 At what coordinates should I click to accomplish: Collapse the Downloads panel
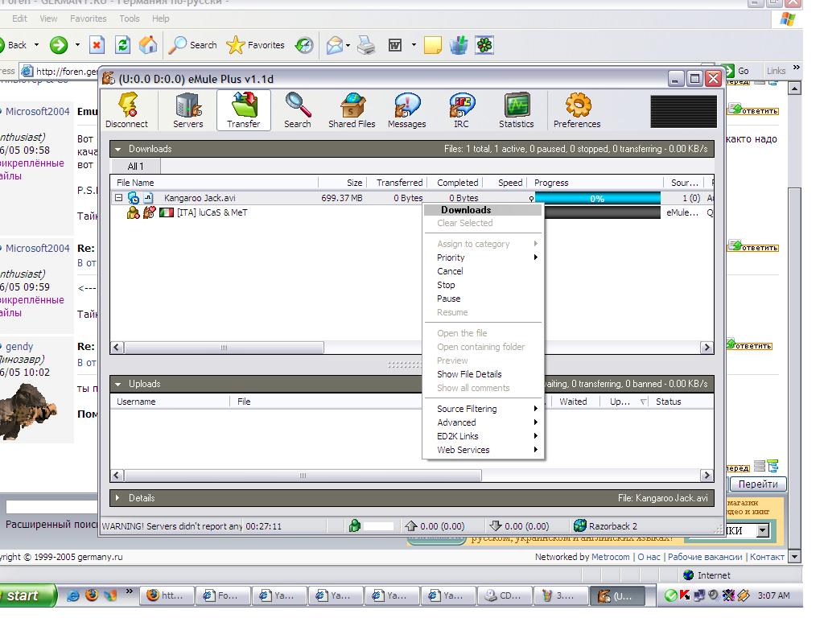pyautogui.click(x=117, y=149)
